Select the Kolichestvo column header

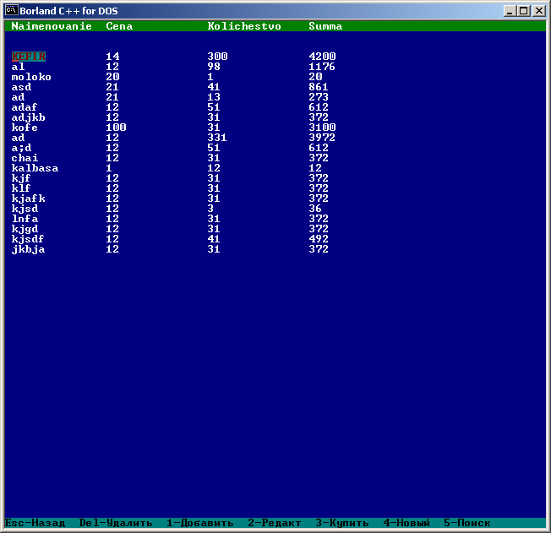[x=244, y=26]
